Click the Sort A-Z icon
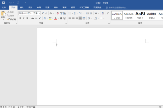 (x=103, y=13)
